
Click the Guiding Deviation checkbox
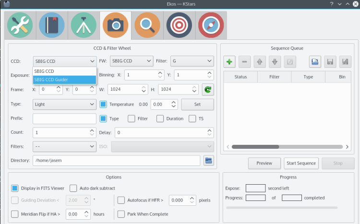tap(15, 200)
